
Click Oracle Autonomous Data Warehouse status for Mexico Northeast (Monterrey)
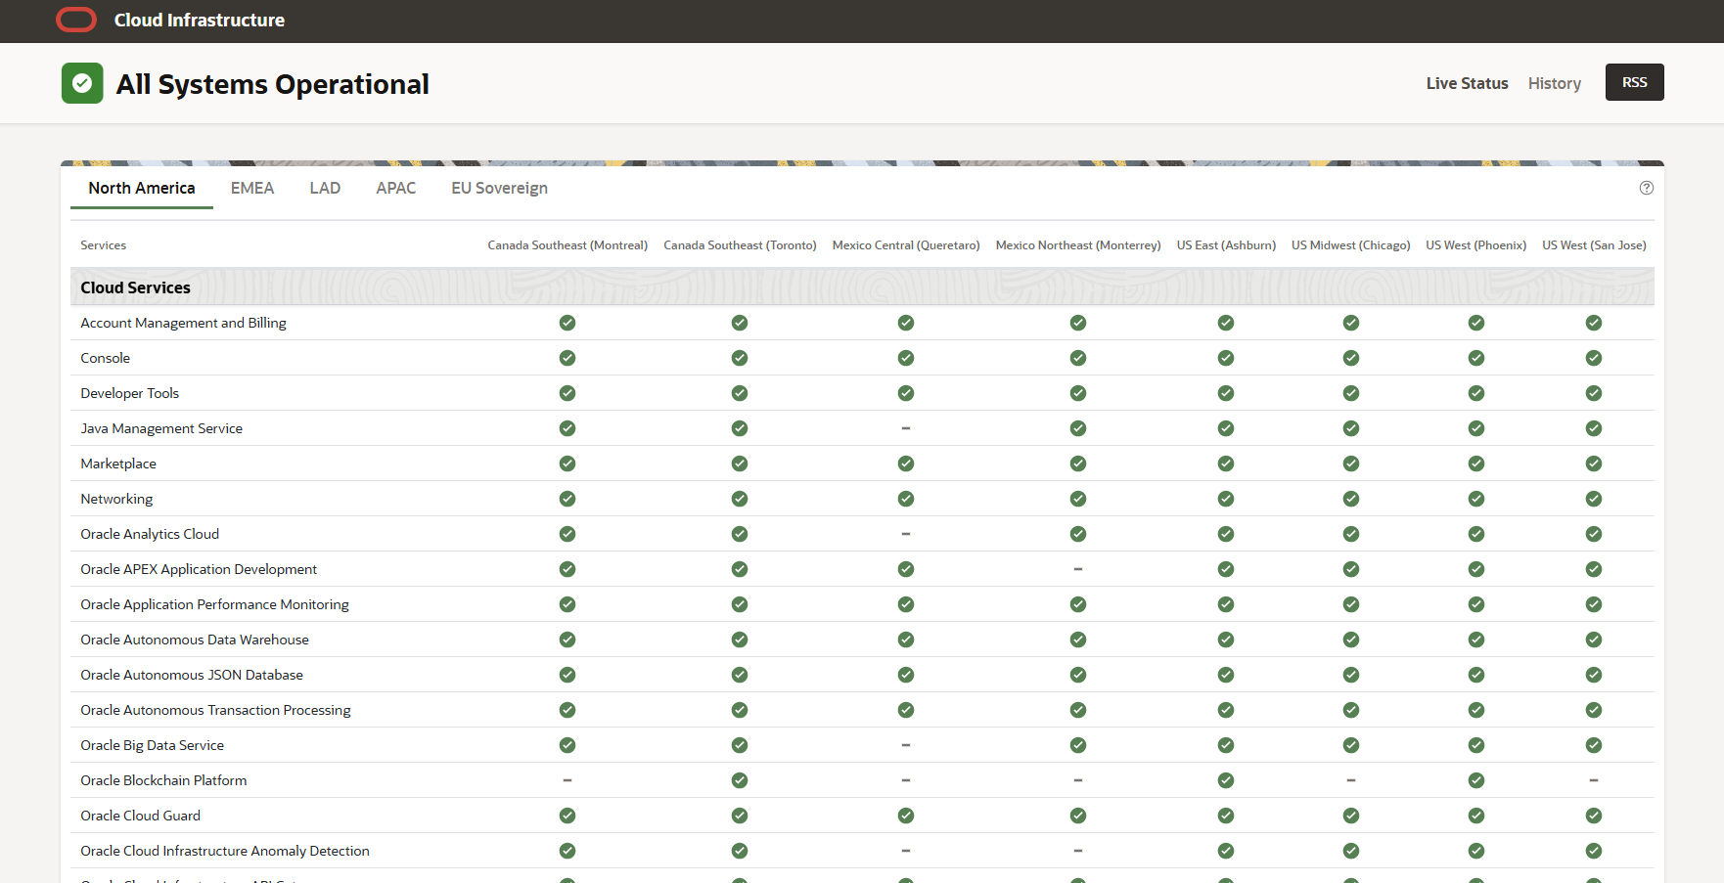[1078, 640]
